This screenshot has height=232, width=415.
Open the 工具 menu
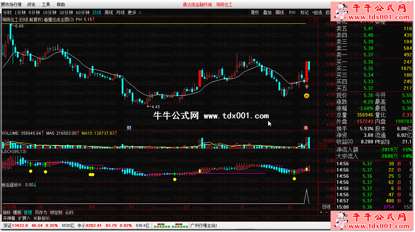pyautogui.click(x=46, y=4)
